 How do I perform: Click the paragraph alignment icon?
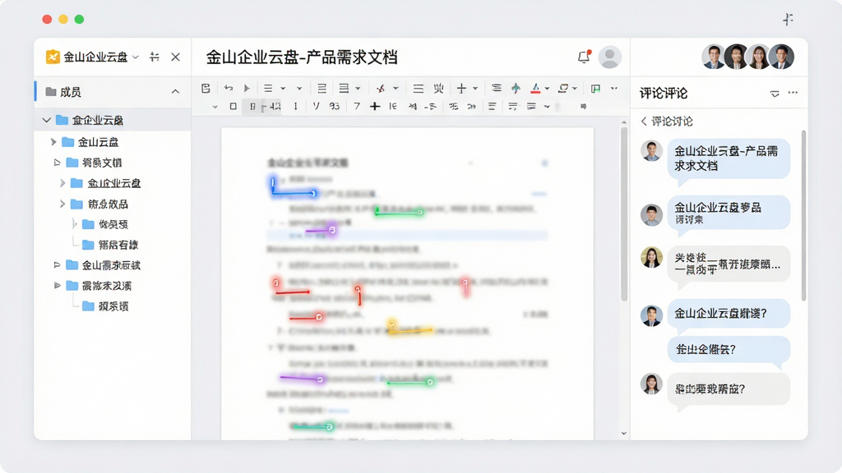(344, 88)
